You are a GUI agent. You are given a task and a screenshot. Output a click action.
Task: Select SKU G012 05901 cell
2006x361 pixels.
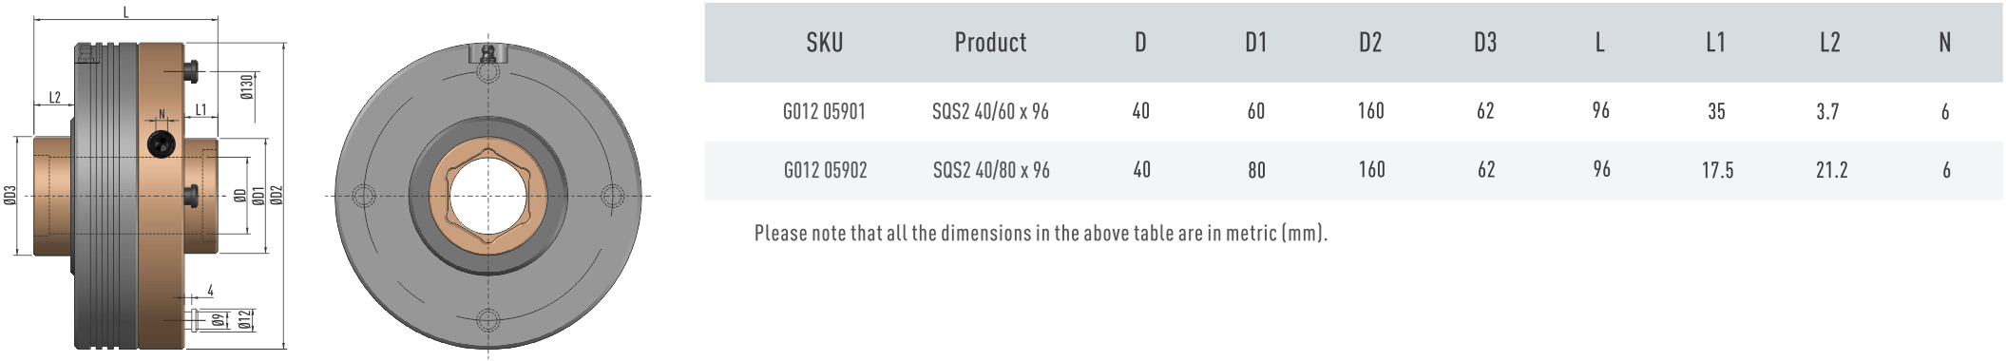tap(824, 112)
